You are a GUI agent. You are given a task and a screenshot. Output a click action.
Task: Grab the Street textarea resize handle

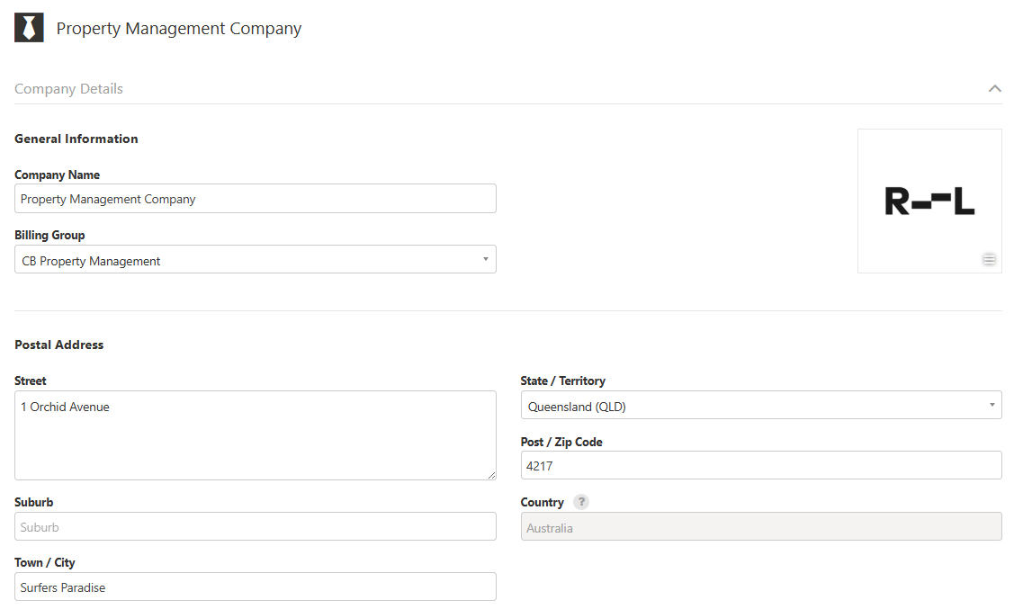(x=491, y=475)
